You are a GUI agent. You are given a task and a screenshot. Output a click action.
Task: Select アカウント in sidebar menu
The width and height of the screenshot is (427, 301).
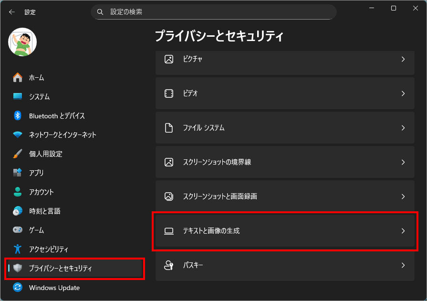tap(42, 192)
